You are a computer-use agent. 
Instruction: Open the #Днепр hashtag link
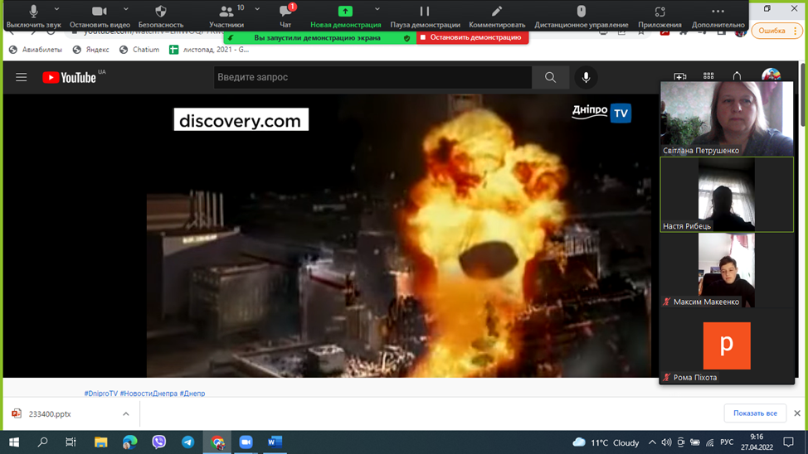pos(192,394)
